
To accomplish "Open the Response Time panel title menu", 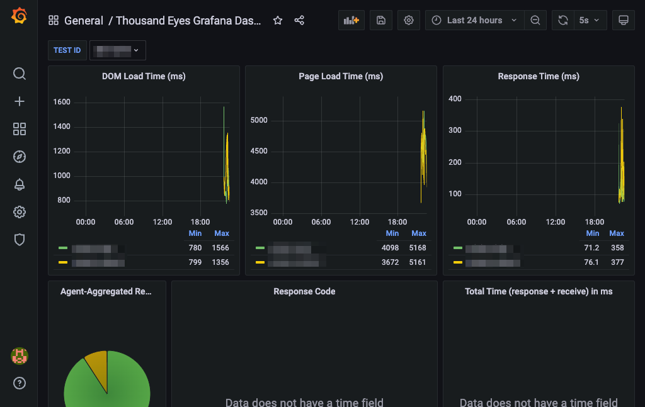I will coord(539,76).
